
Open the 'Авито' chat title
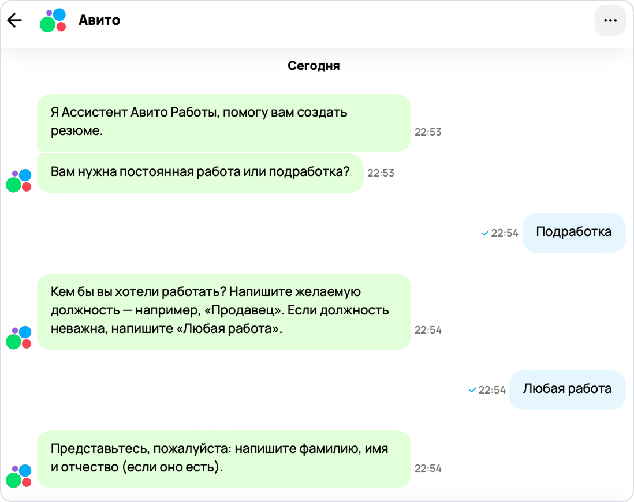[x=99, y=21]
